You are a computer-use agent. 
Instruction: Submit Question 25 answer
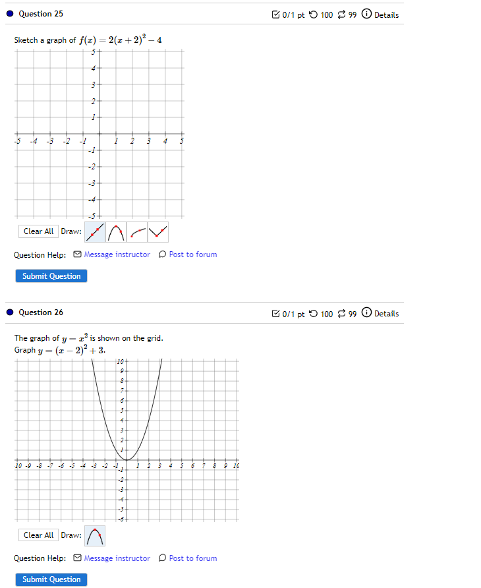(51, 276)
